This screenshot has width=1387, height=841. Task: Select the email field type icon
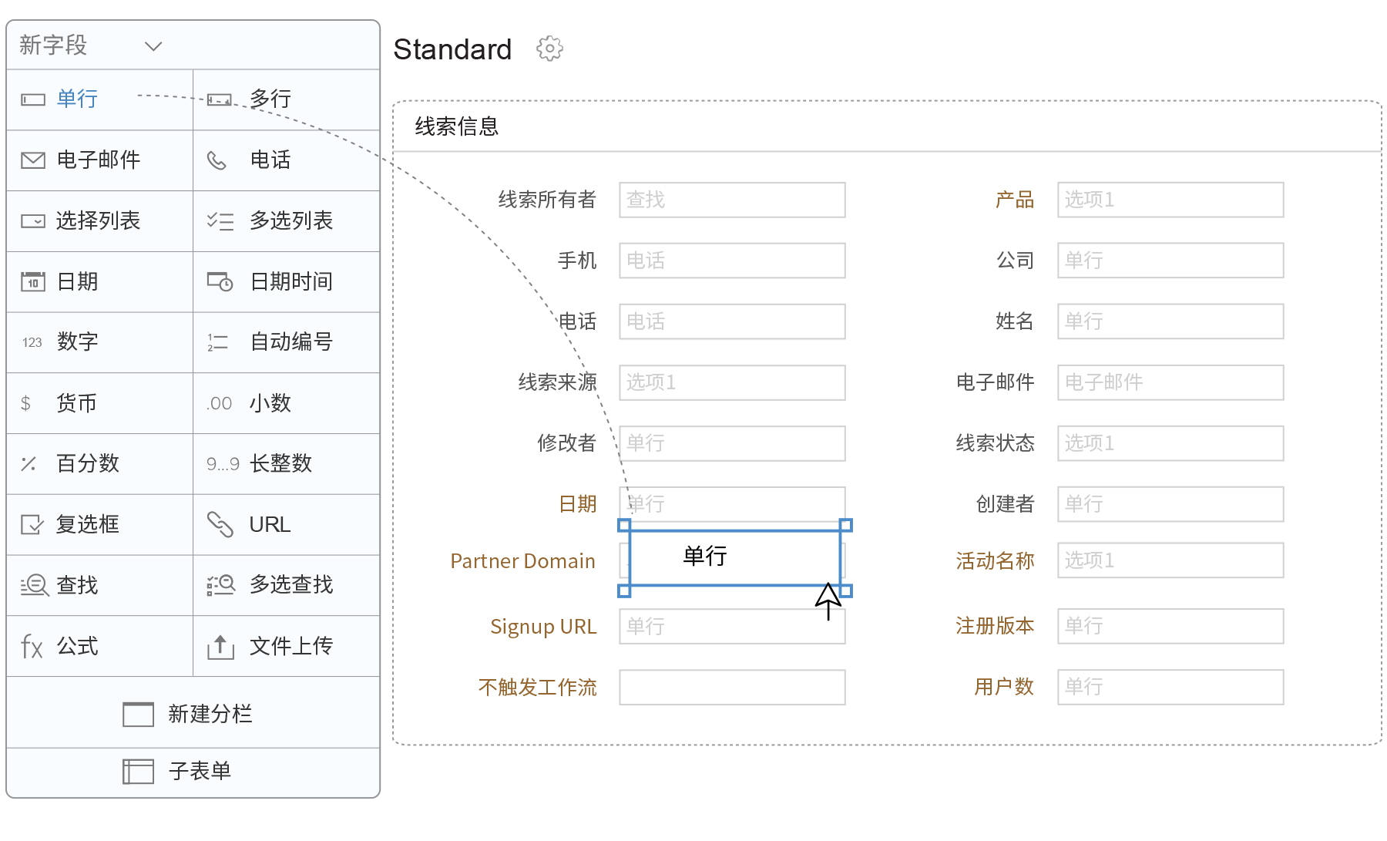coord(33,160)
